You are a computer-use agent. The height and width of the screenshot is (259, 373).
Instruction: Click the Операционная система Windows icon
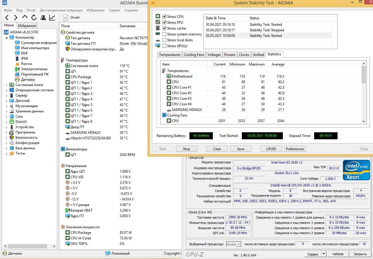click(12, 90)
